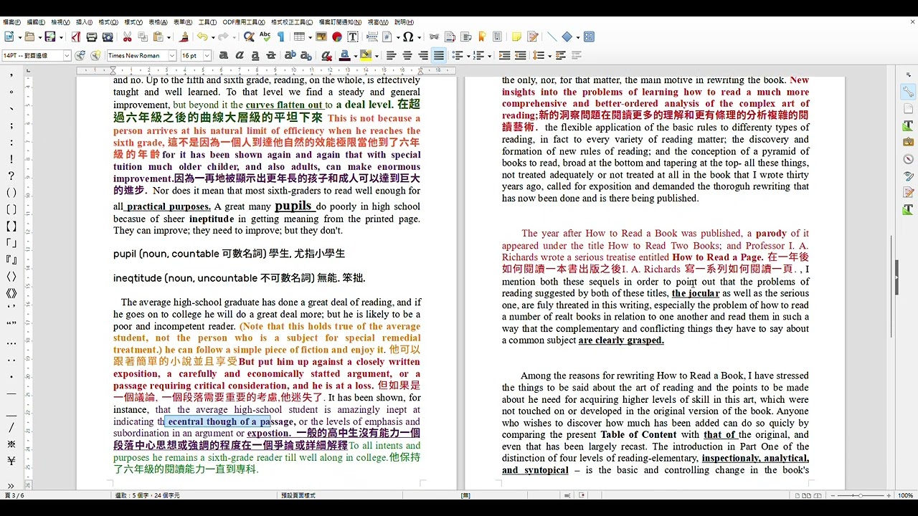
Task: Expand highlighting color dropdown arrow
Action: (x=375, y=55)
